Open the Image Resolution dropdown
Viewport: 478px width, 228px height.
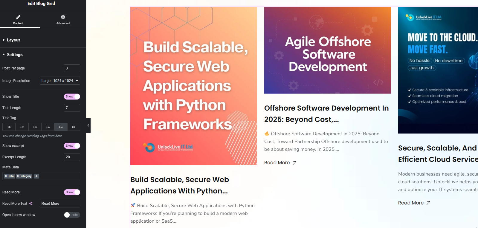coord(60,81)
